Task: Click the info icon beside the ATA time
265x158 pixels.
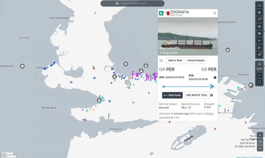Action: pyautogui.click(x=215, y=77)
